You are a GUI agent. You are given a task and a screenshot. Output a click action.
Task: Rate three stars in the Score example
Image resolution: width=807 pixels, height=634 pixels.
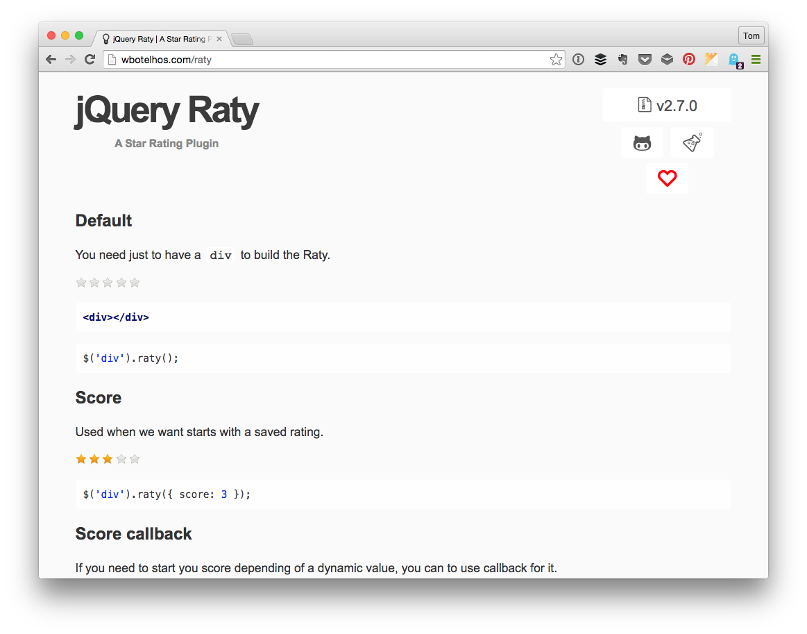point(108,458)
